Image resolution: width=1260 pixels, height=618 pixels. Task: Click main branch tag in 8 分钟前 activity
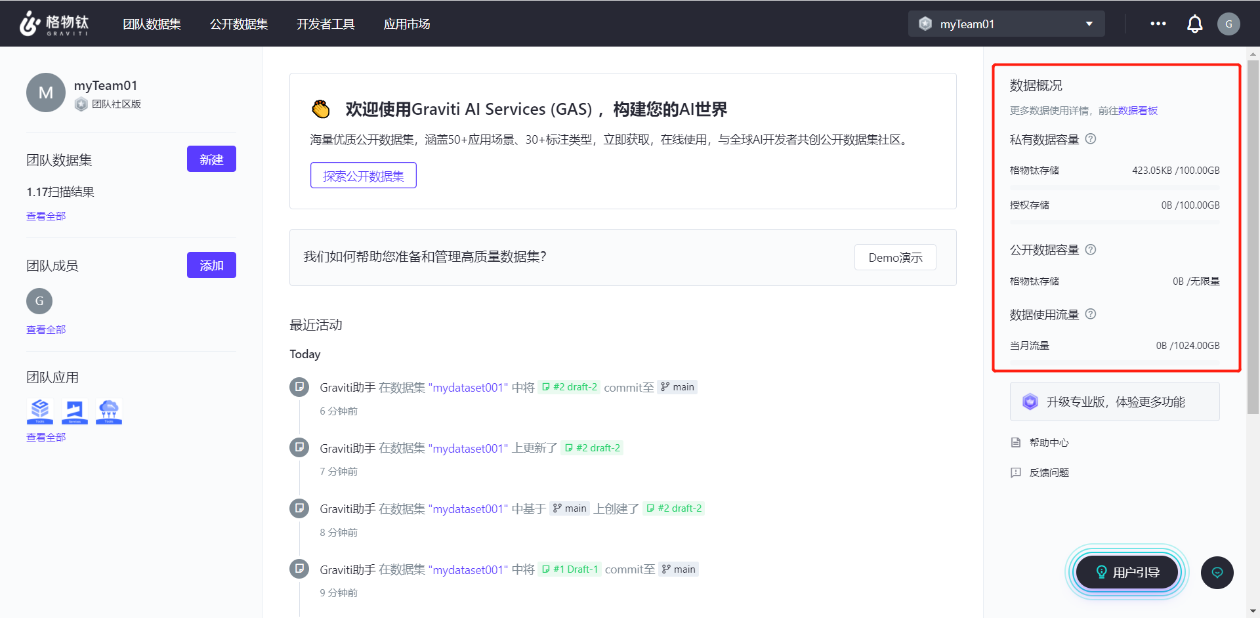(570, 508)
